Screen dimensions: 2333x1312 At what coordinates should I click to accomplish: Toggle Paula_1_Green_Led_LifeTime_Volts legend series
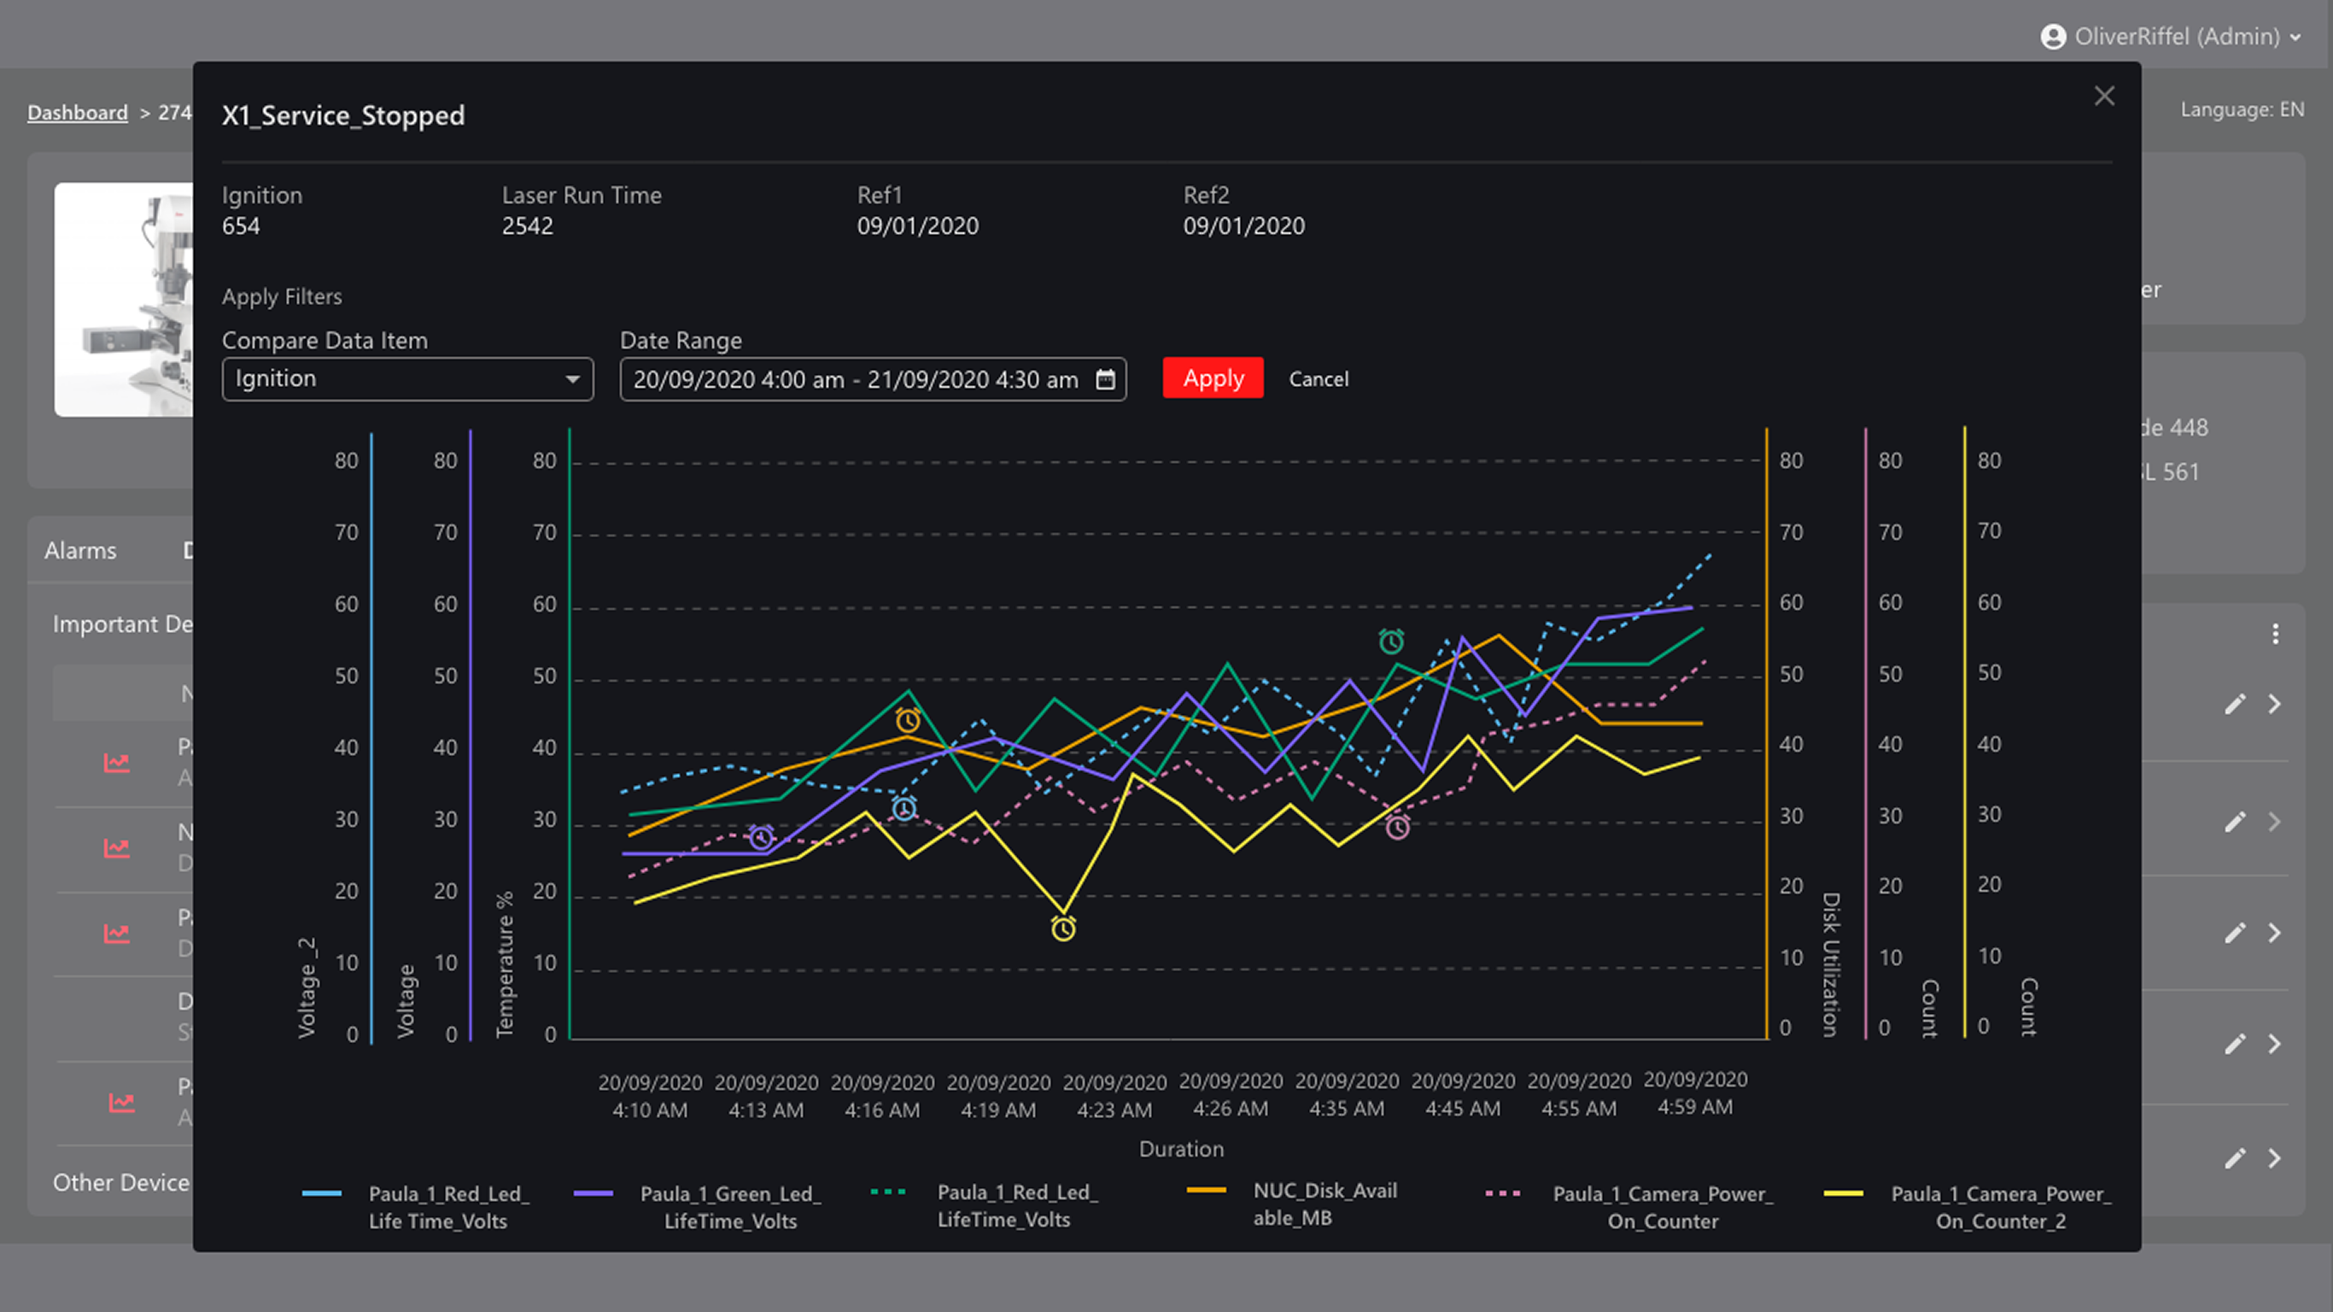729,1207
